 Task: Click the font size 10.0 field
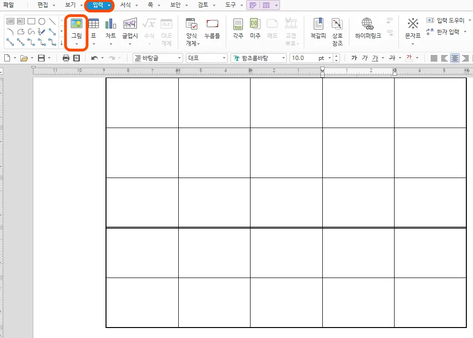click(x=303, y=58)
